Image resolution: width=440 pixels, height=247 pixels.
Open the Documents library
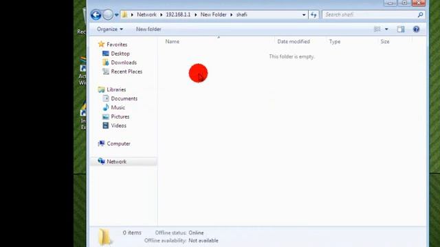coord(124,99)
